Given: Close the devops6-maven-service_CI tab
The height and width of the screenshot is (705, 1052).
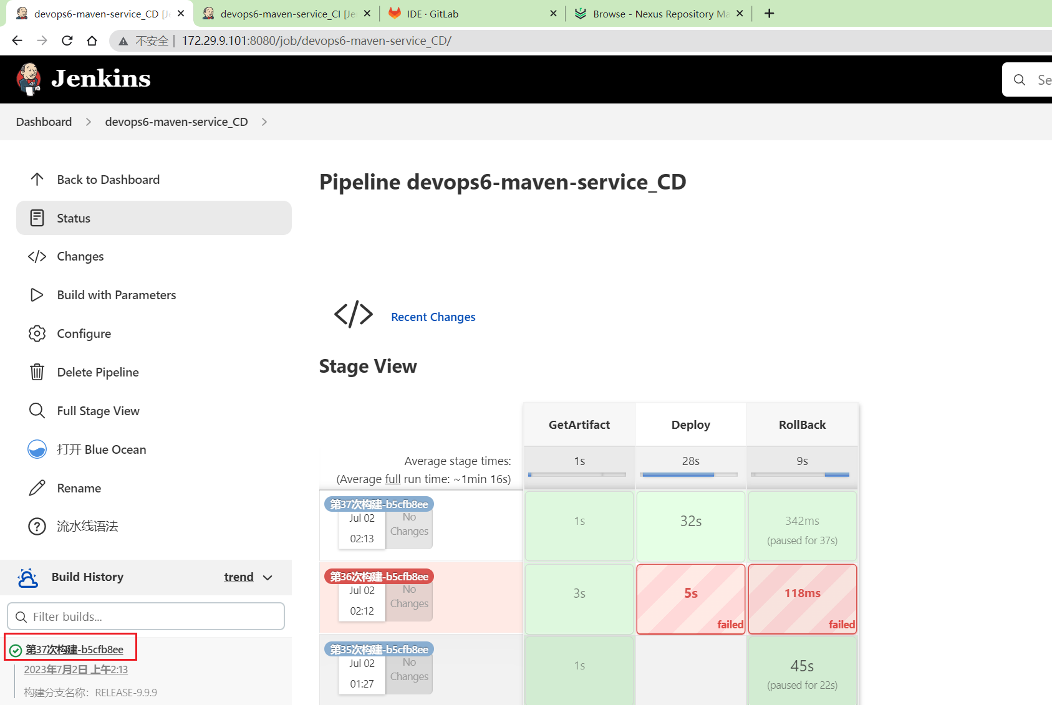Looking at the screenshot, I should coord(367,13).
